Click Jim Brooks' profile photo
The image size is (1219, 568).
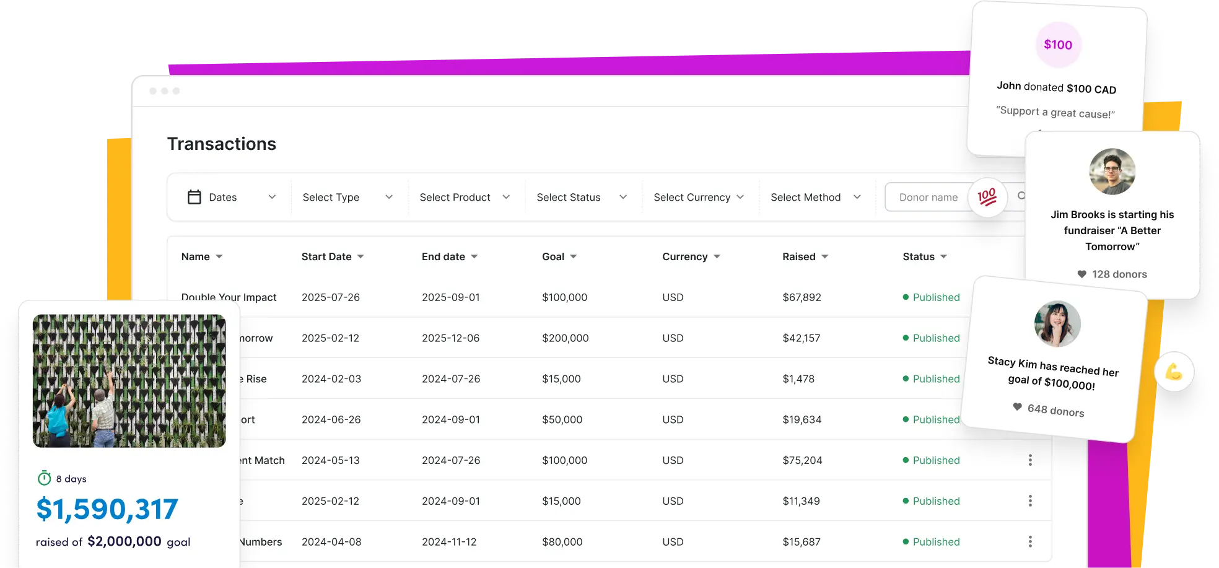click(x=1112, y=172)
